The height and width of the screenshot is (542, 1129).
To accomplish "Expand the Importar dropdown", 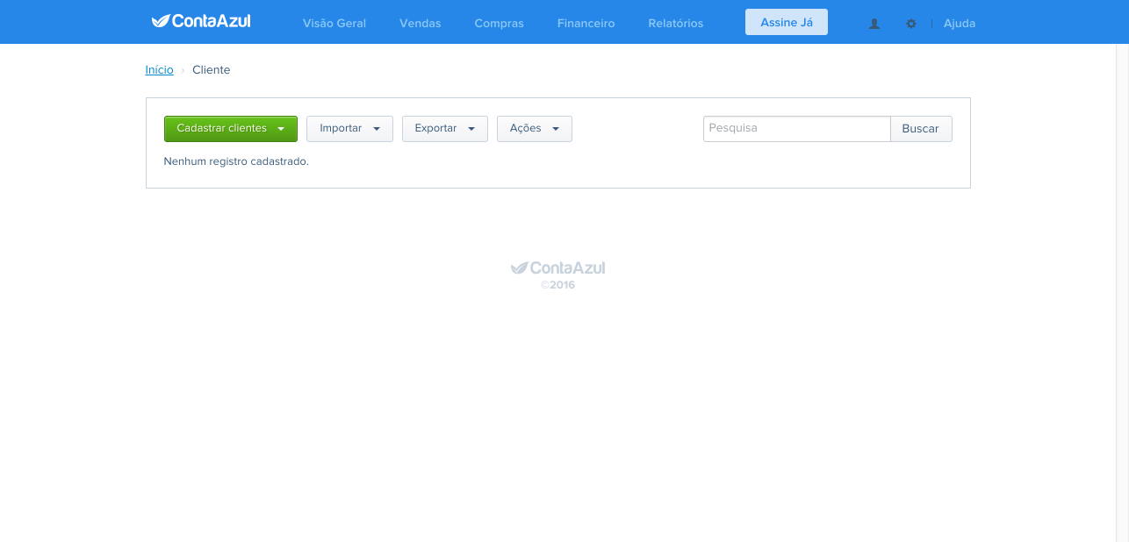I will 349,129.
